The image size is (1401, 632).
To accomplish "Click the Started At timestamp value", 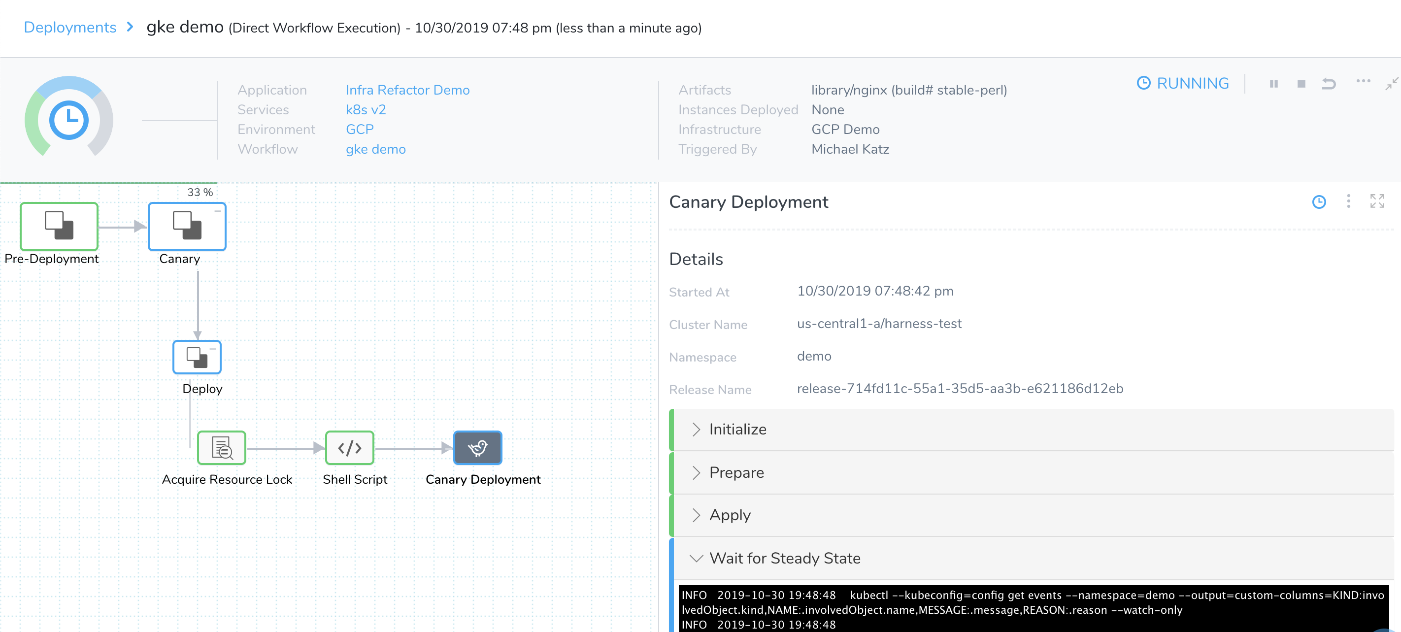I will point(874,291).
